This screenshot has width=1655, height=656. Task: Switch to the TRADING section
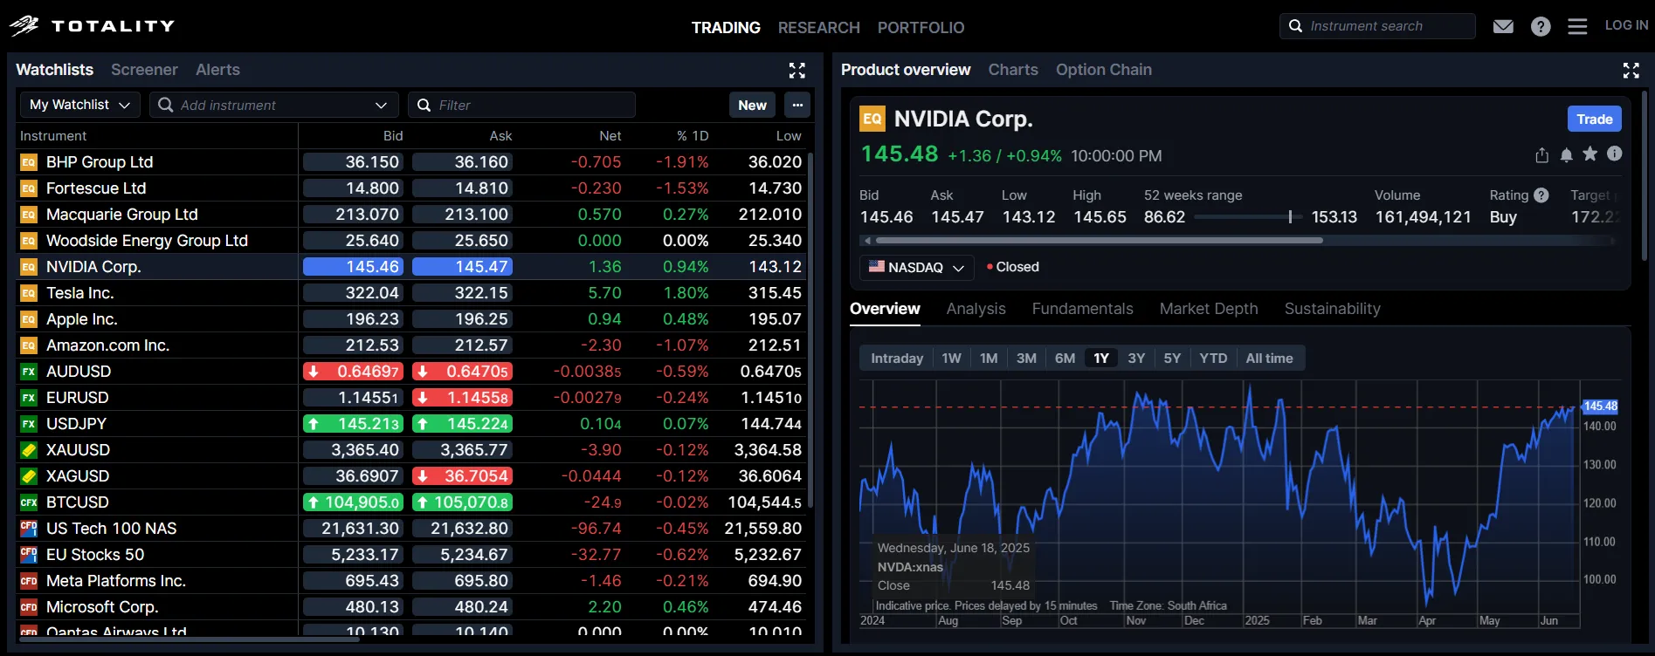726,27
